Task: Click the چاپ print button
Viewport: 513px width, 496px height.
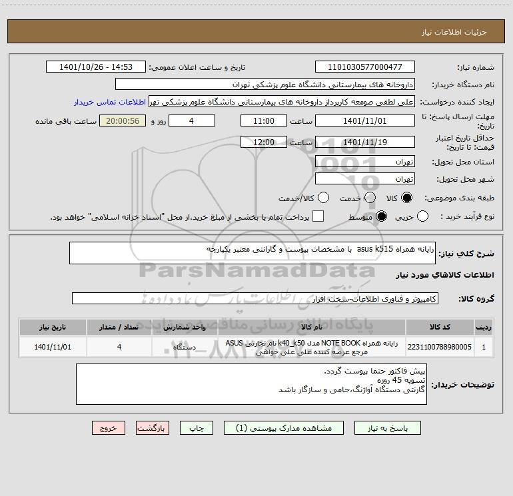Action: [x=197, y=428]
